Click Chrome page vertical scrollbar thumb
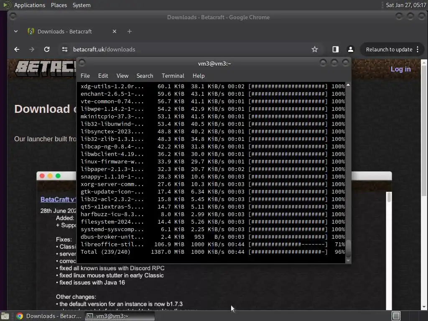428x321 pixels. (x=424, y=131)
